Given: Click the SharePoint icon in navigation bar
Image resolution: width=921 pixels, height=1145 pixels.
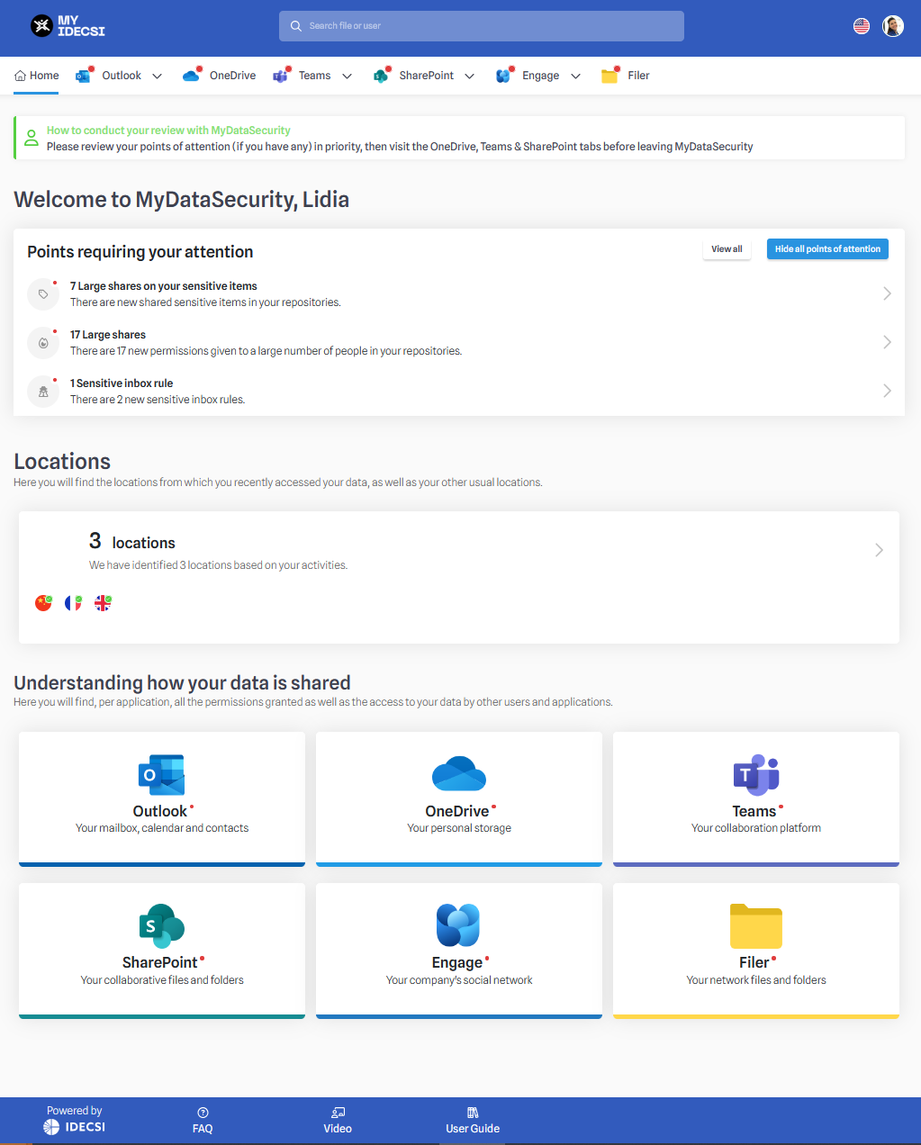Looking at the screenshot, I should (x=381, y=76).
